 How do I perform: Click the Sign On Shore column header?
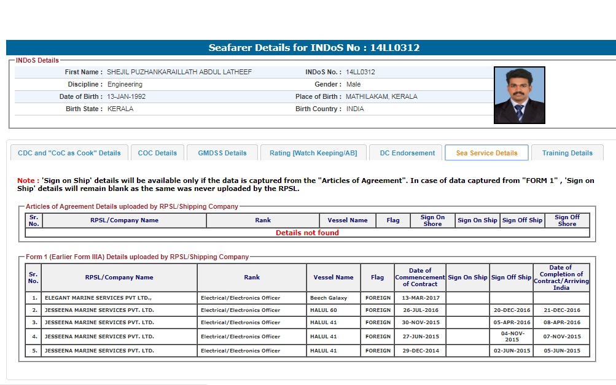pos(432,220)
